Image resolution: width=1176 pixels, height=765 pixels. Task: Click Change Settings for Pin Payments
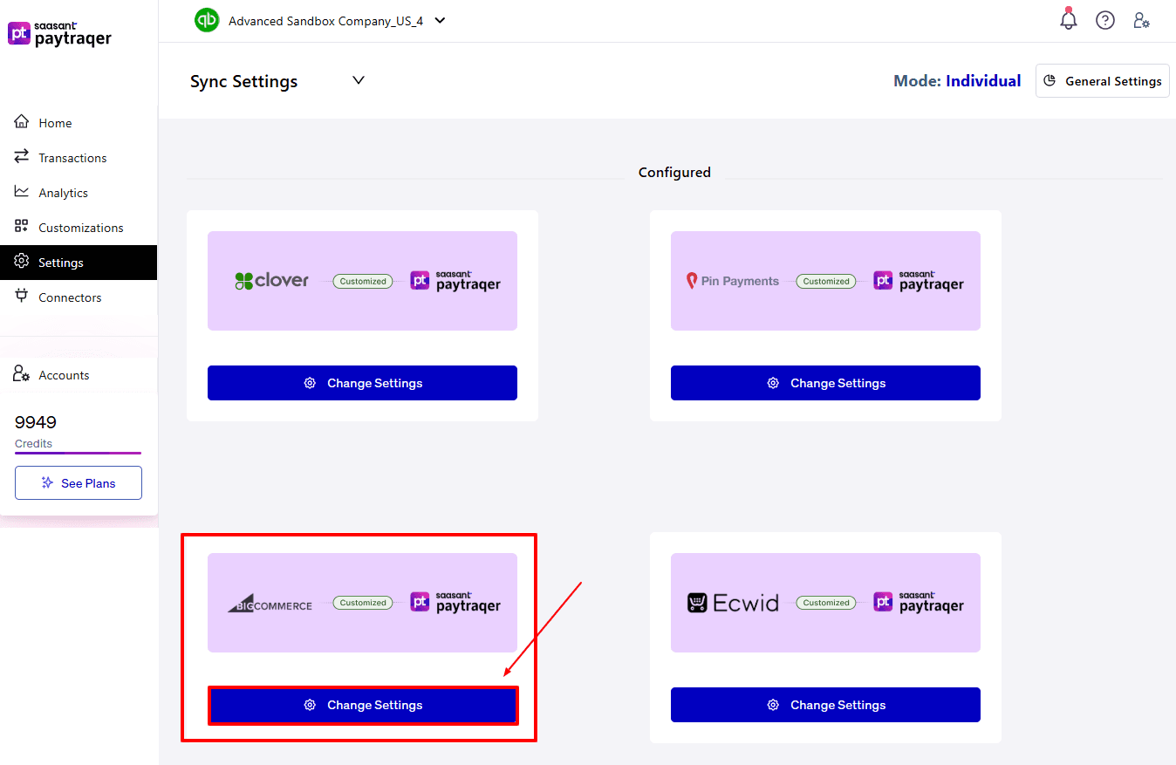pyautogui.click(x=825, y=383)
